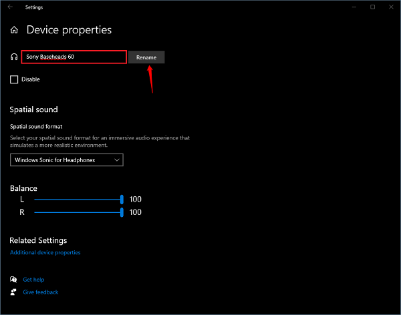Tick the Disable checkbox

point(14,79)
